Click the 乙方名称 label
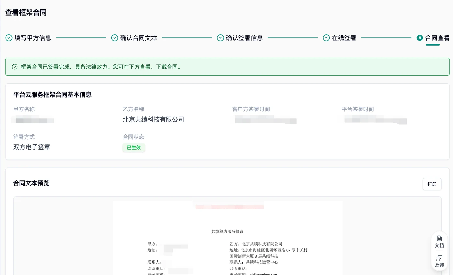Image resolution: width=453 pixels, height=275 pixels. [x=133, y=109]
